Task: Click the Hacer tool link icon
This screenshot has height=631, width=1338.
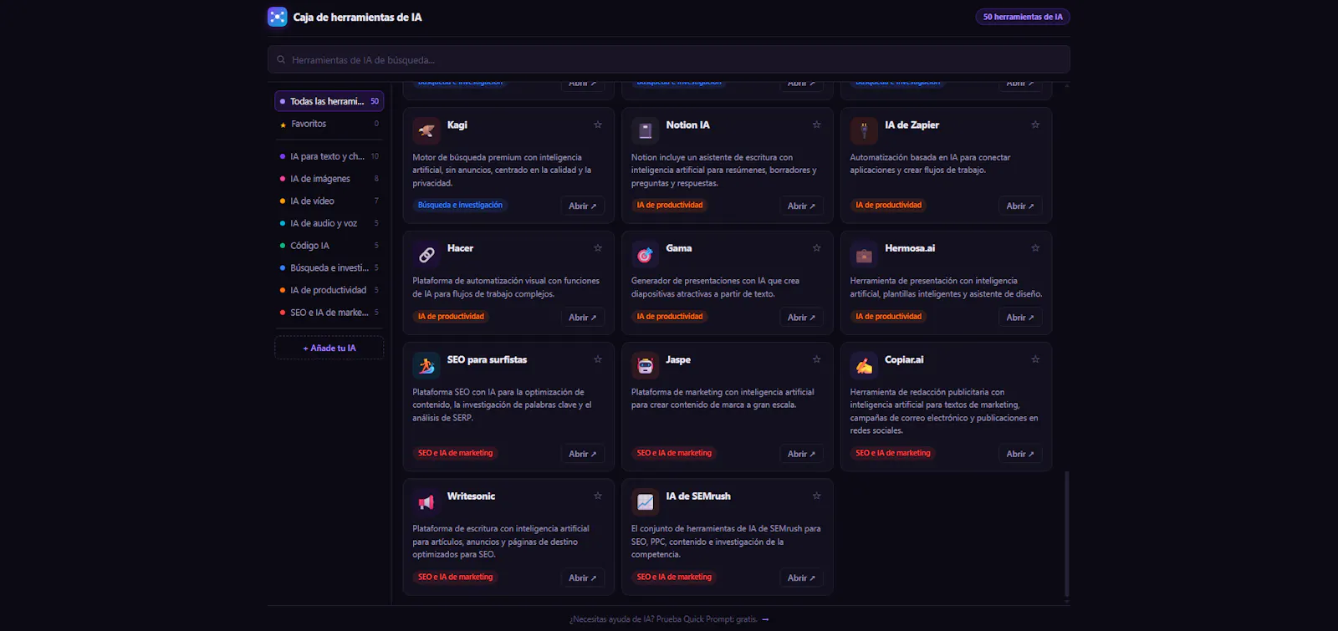Action: (x=426, y=254)
